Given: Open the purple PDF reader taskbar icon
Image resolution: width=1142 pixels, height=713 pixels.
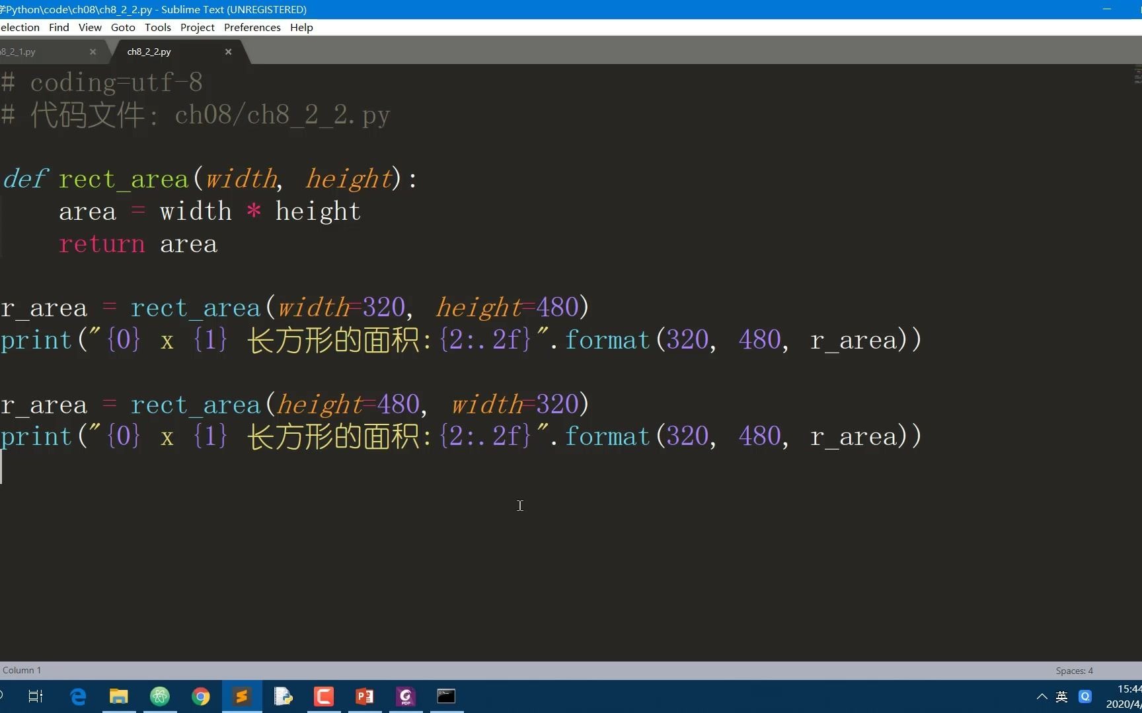Looking at the screenshot, I should pos(406,696).
